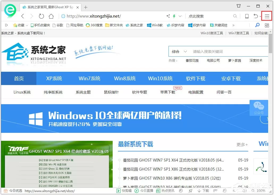
Task: Click the 点此搜索 search field
Action: pyautogui.click(x=210, y=16)
